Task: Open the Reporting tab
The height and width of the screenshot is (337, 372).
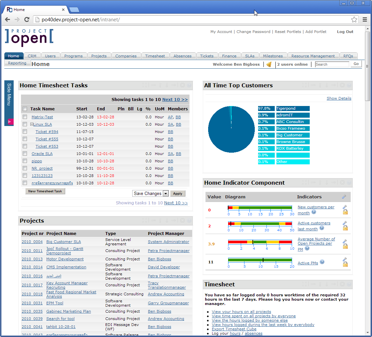Action: click(17, 63)
